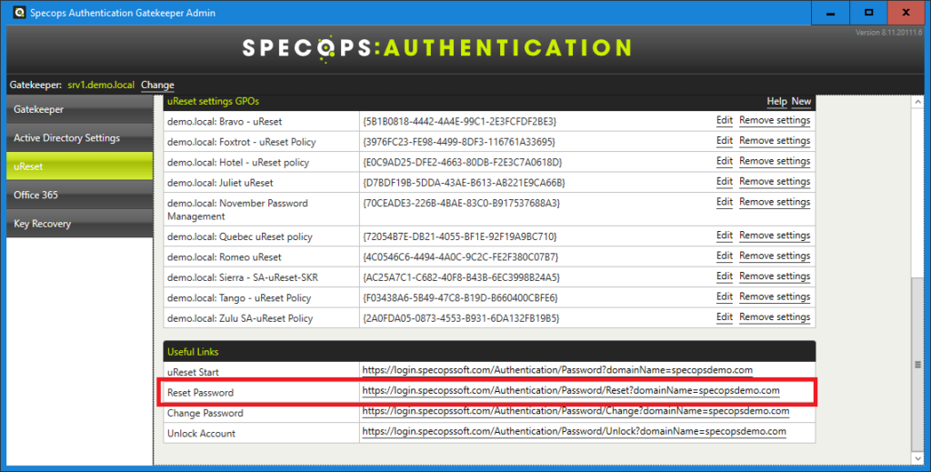This screenshot has height=472, width=931.
Task: Select GUID starting with {70CEADE3
Action: [x=461, y=203]
